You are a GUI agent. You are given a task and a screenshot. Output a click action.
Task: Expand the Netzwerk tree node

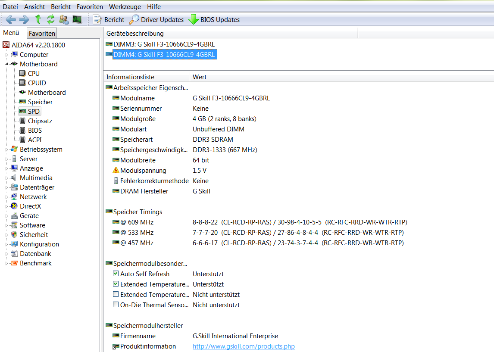tap(6, 197)
